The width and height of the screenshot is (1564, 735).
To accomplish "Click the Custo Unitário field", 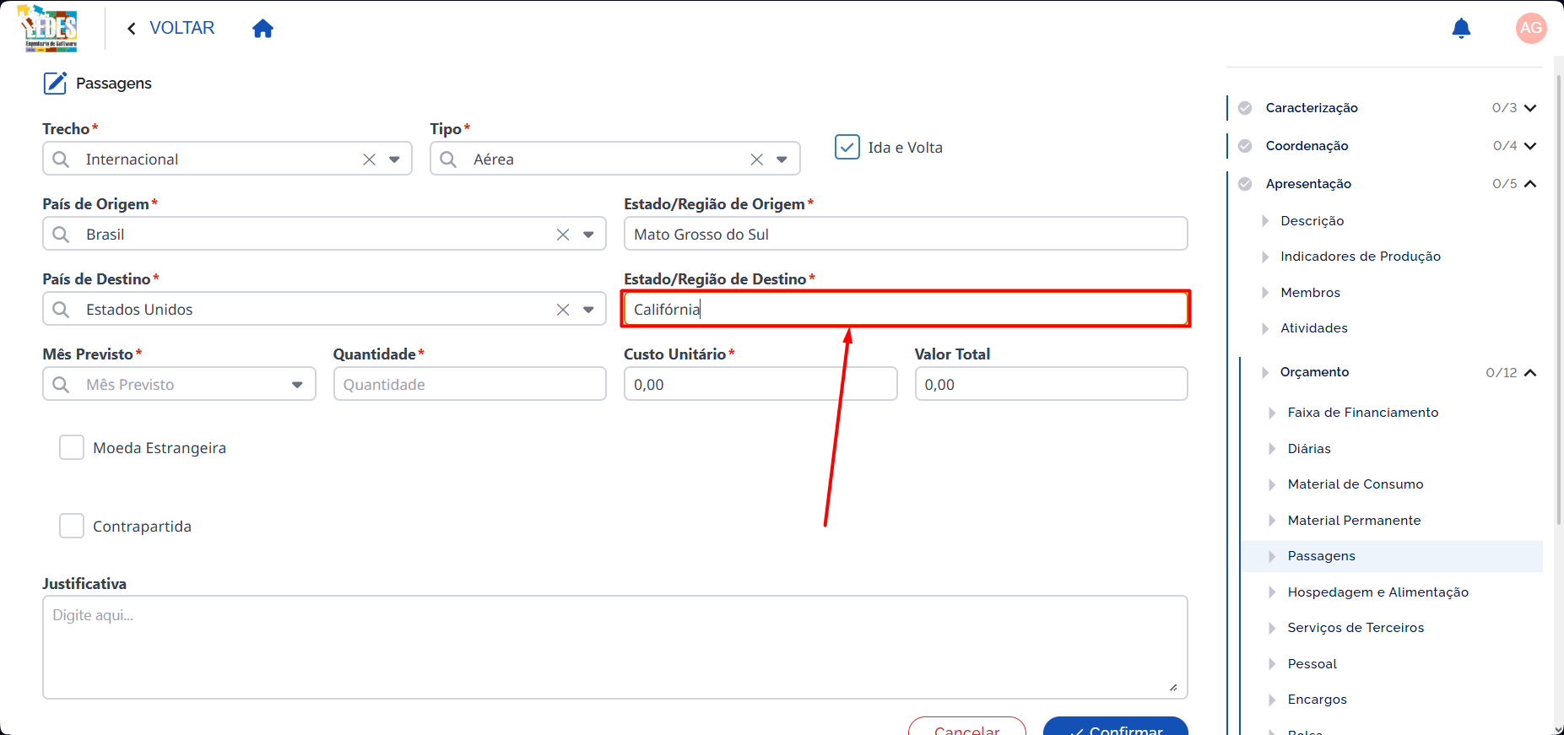I will coord(760,384).
